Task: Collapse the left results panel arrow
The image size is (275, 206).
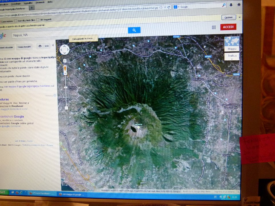Action: click(x=53, y=45)
